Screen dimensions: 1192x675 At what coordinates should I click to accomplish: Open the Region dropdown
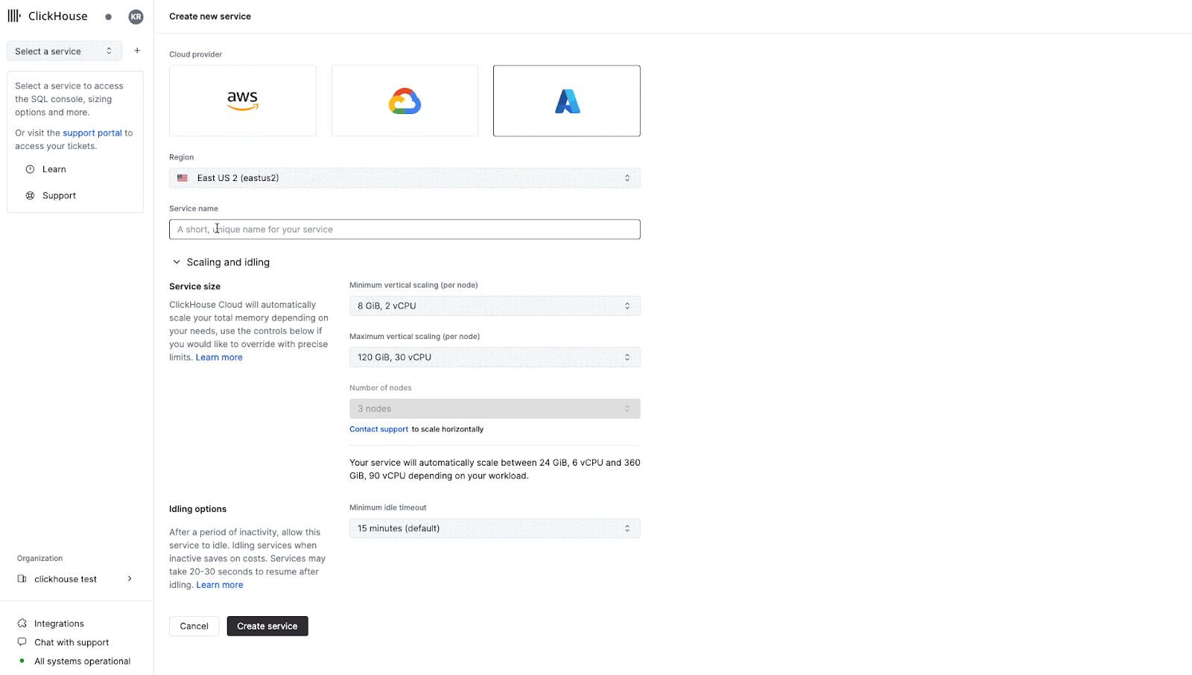(405, 178)
